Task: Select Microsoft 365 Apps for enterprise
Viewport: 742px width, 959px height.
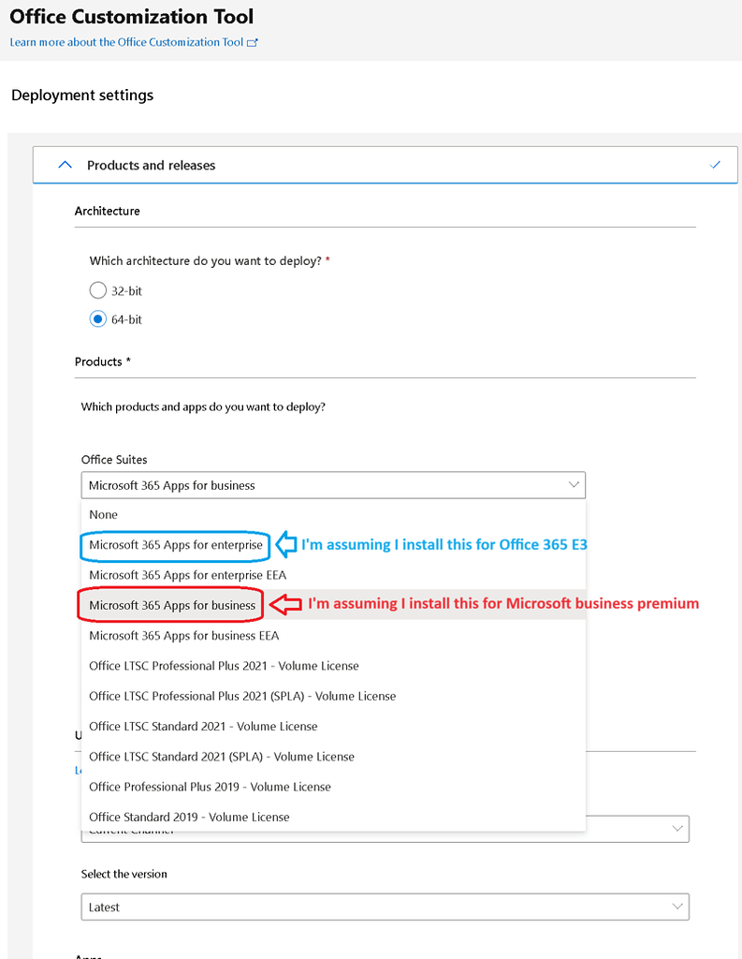Action: pos(174,546)
